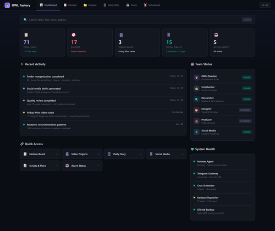Click the ONLINE badge for Social Media agent
This screenshot has width=275, height=231.
pyautogui.click(x=247, y=132)
